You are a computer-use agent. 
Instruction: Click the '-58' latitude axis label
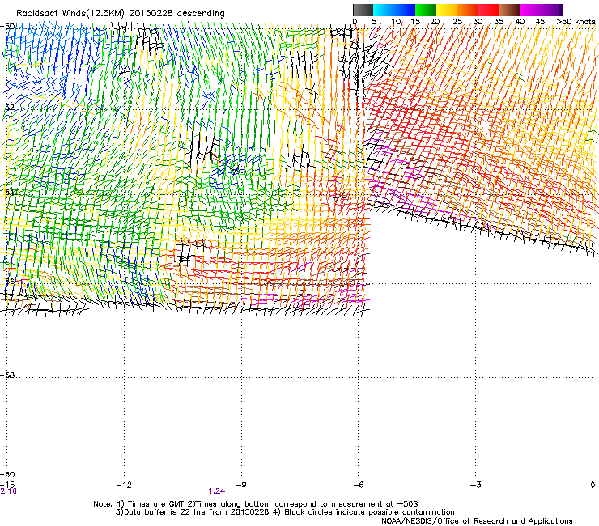(x=7, y=375)
